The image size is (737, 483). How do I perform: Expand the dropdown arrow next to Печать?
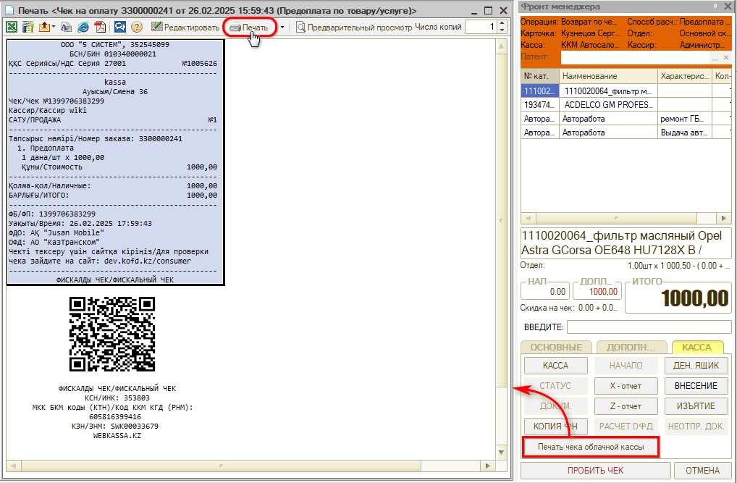tap(282, 28)
